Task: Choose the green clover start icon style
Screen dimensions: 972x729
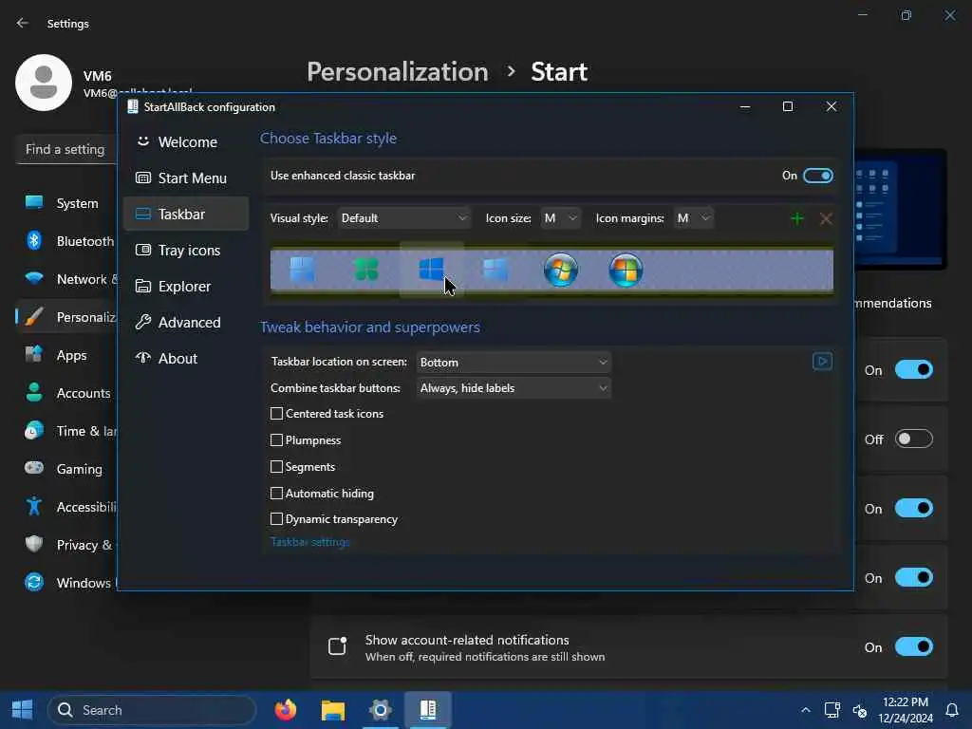Action: pyautogui.click(x=366, y=271)
